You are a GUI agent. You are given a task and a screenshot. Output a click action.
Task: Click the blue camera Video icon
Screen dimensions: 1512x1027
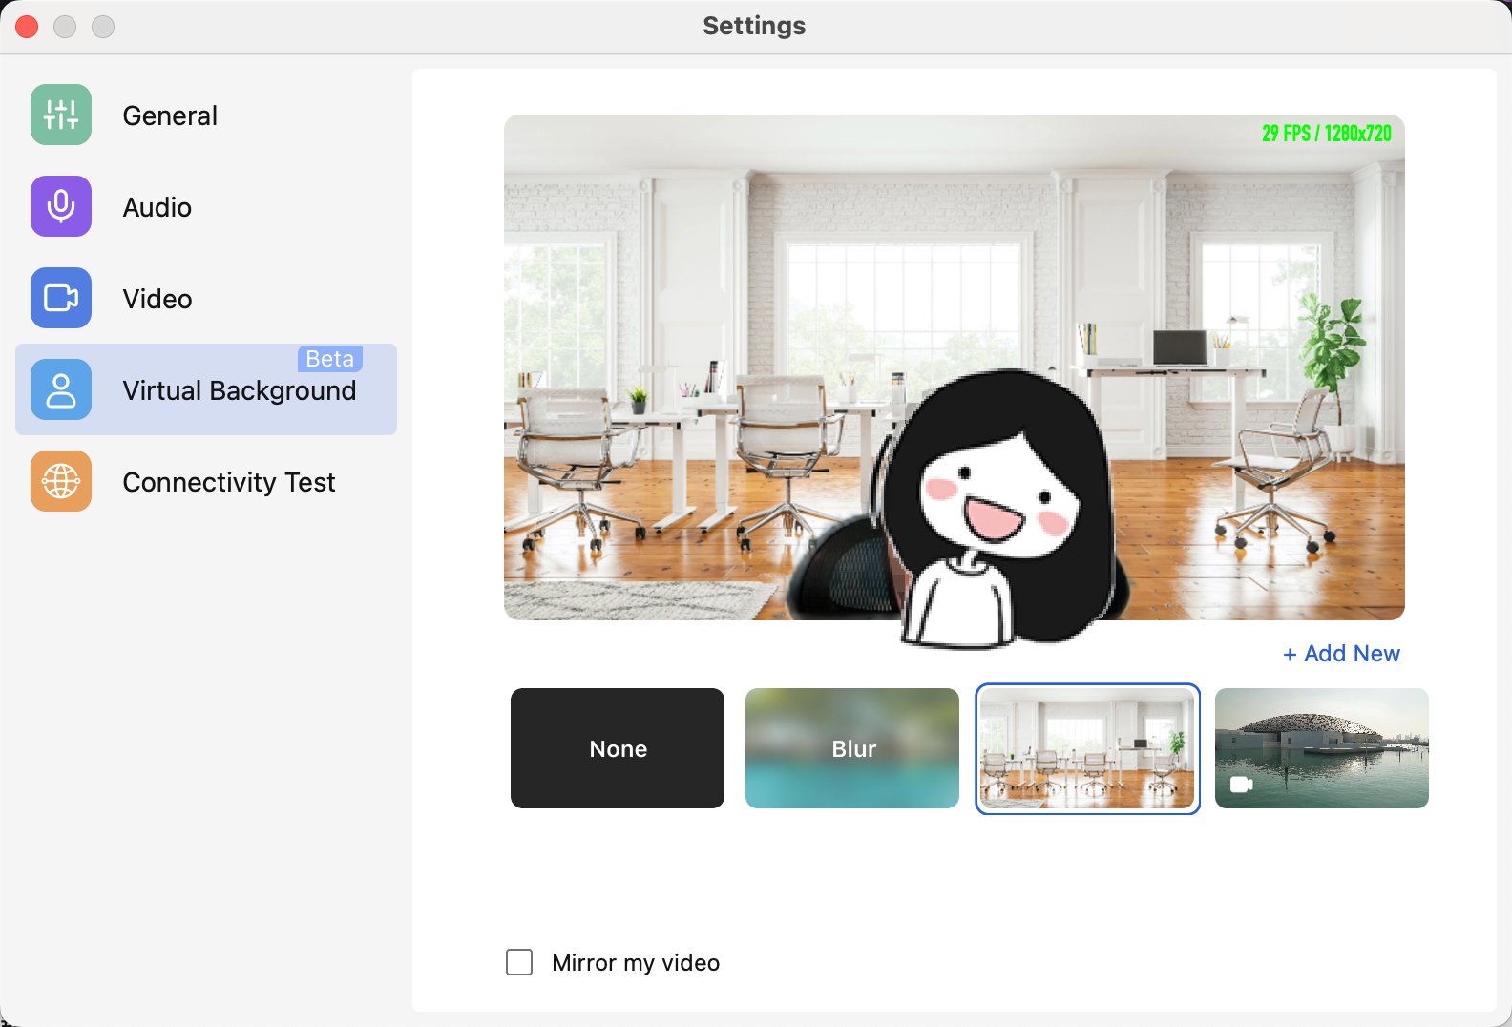point(61,298)
